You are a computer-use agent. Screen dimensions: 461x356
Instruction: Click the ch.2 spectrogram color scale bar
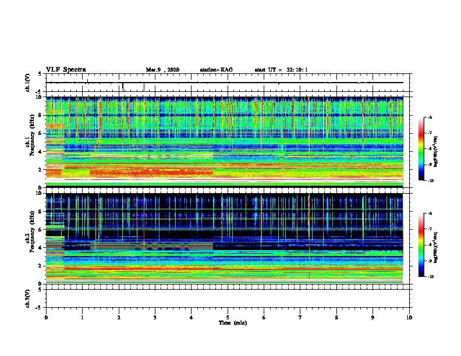point(421,245)
